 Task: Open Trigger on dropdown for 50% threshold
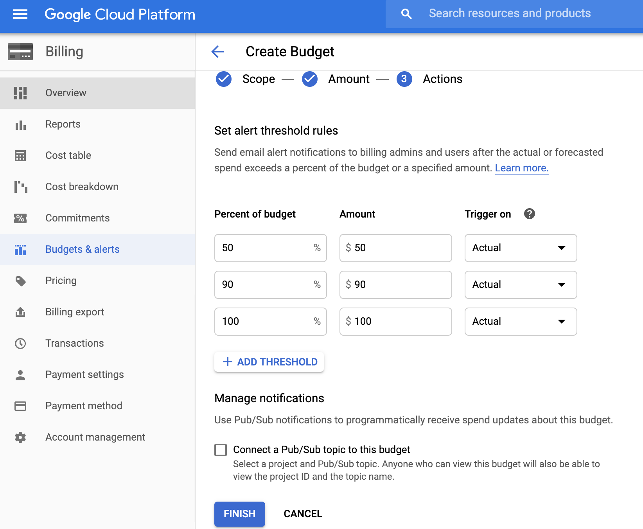521,248
